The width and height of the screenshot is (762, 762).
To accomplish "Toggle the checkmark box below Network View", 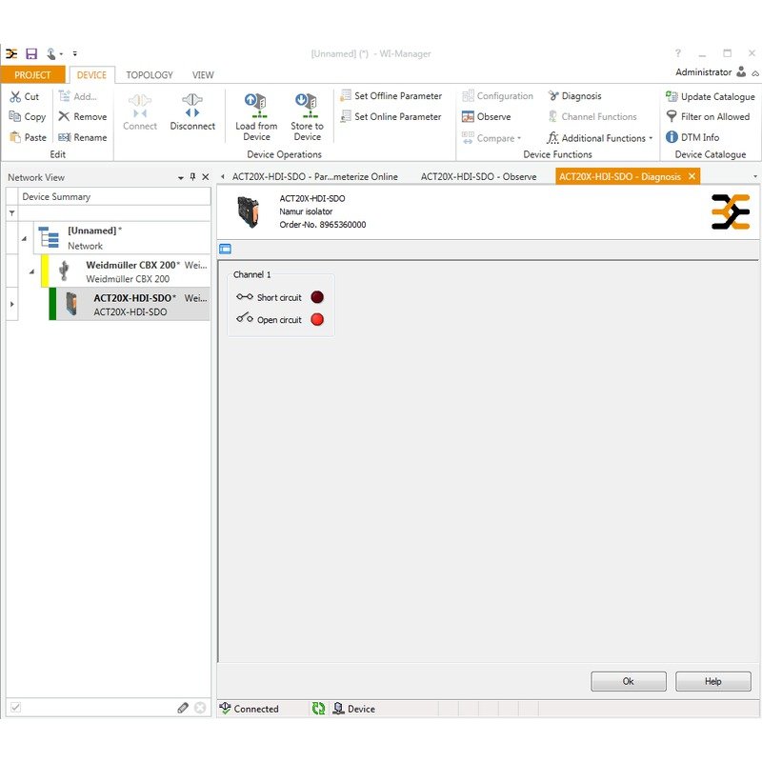I will pos(15,708).
